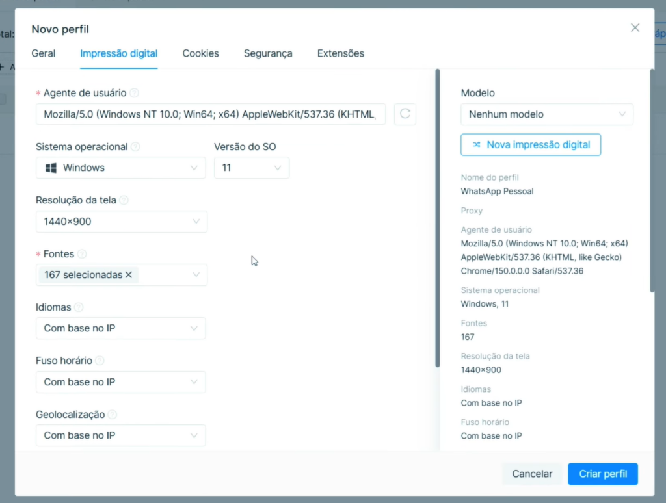Switch to the Geral tab

point(44,53)
